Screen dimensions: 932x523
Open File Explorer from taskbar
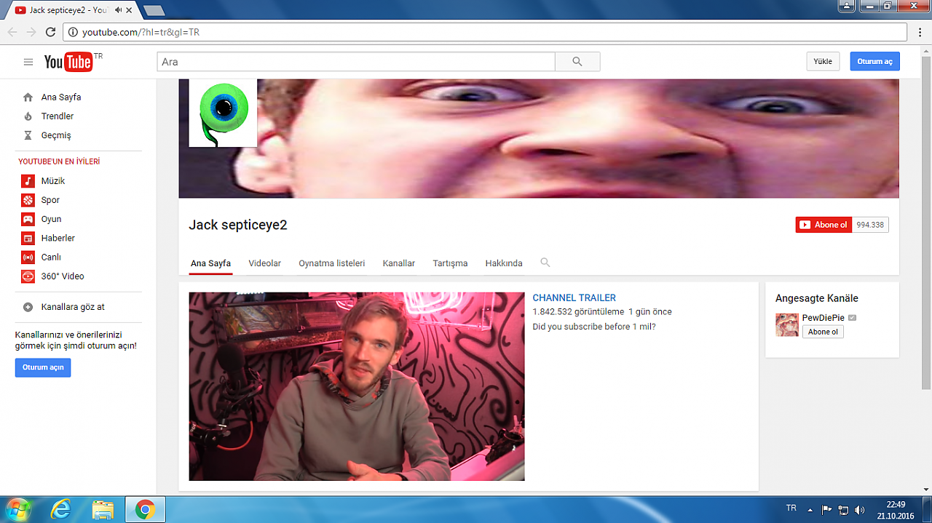pos(103,510)
